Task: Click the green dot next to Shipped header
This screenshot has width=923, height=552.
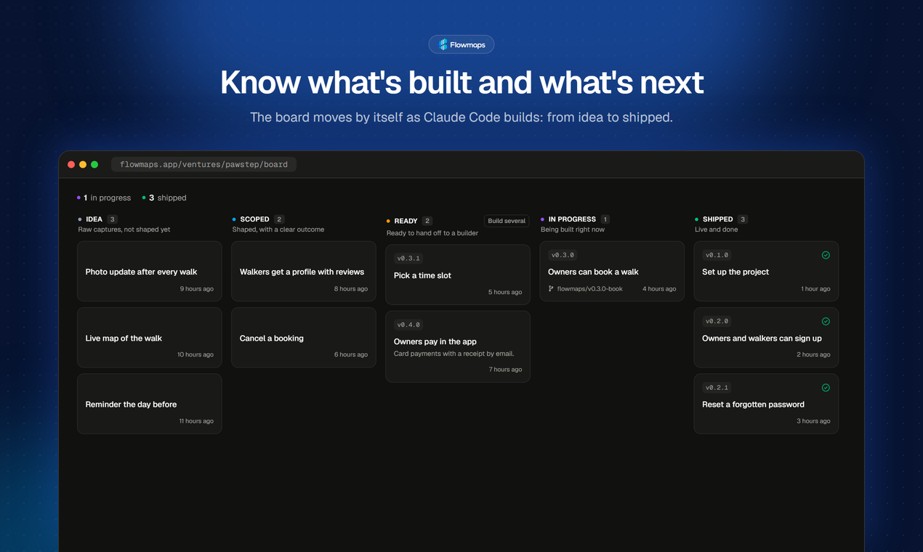Action: 696,219
